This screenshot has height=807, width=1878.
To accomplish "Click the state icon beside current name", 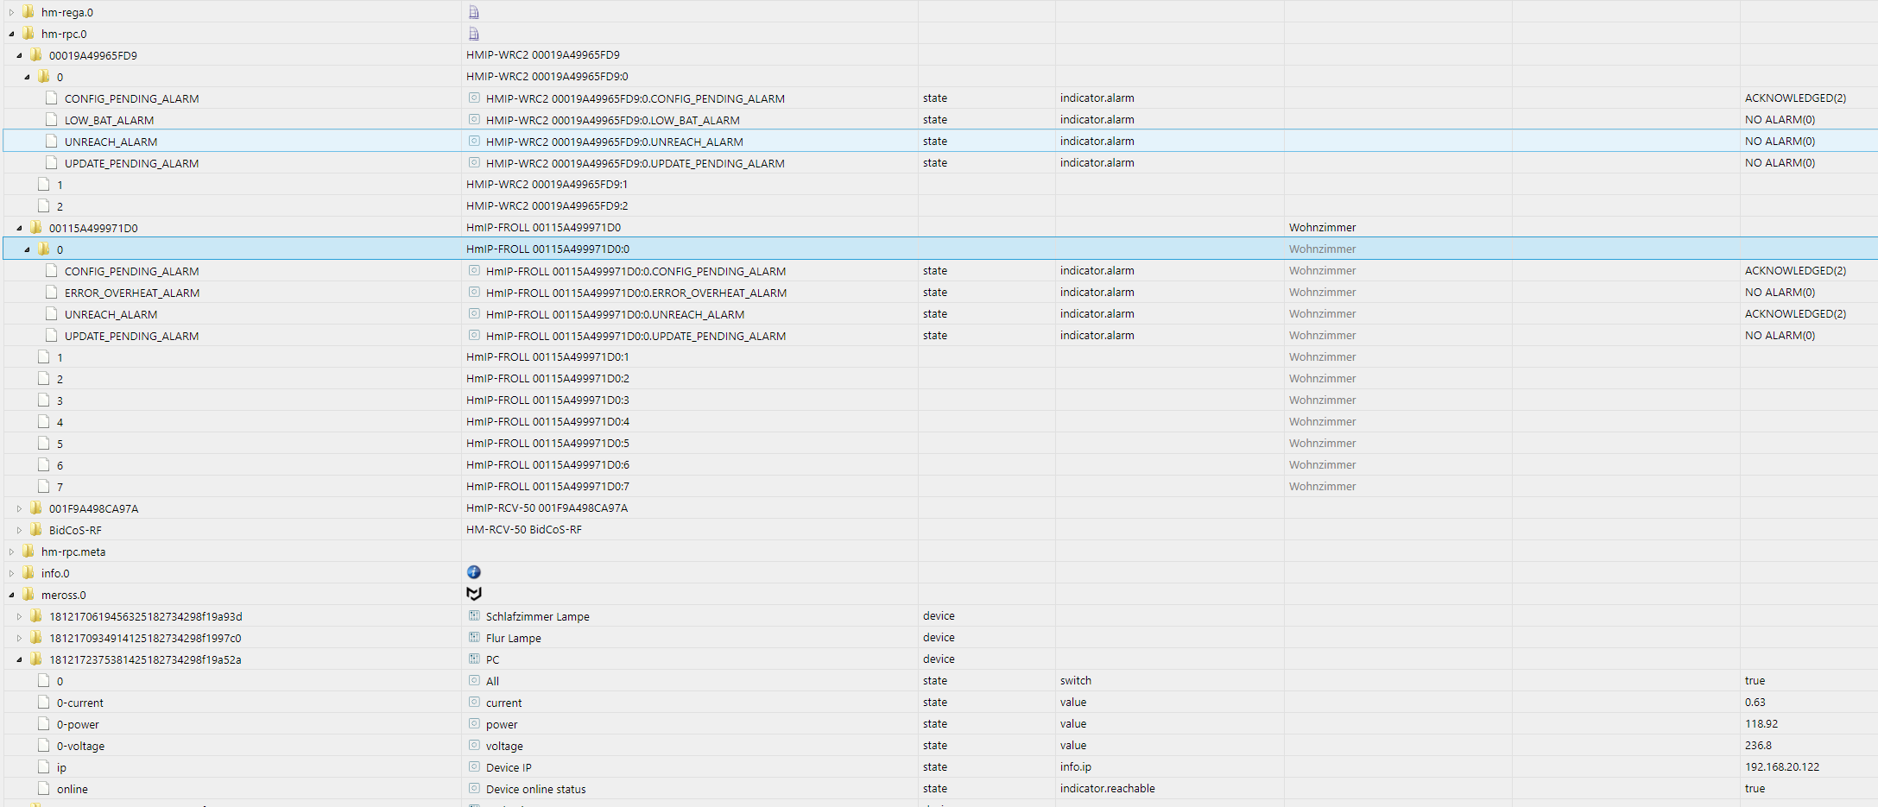I will [474, 702].
